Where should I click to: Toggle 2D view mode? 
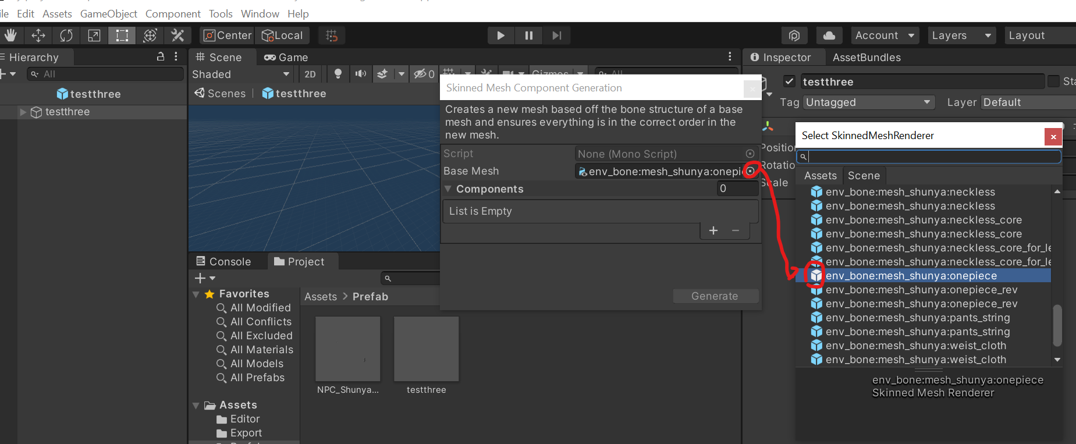[310, 74]
